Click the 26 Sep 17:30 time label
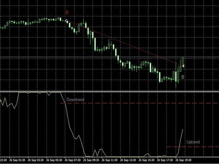This screenshot has width=219, height=164. click(x=165, y=160)
